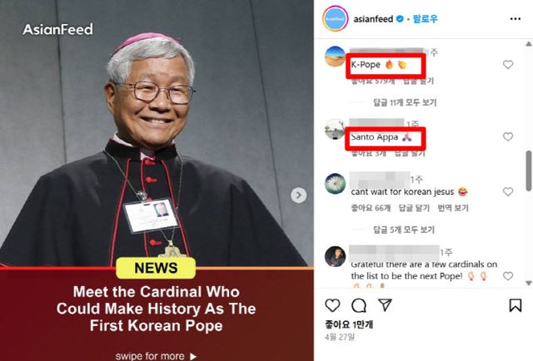Viewport: 533px width, 361px height.
Task: Save the post with the bookmark icon
Action: (x=516, y=305)
